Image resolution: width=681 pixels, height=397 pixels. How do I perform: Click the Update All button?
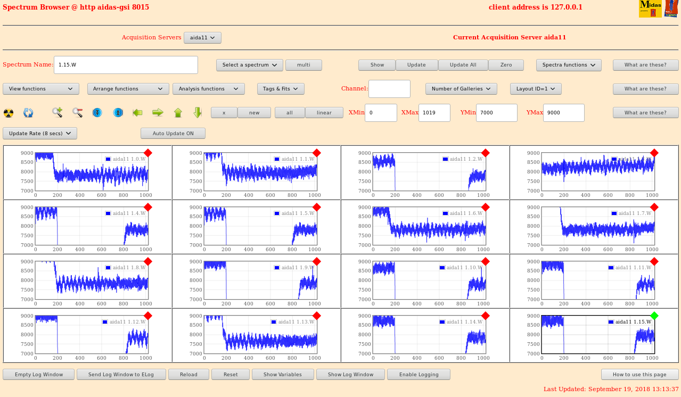click(463, 65)
